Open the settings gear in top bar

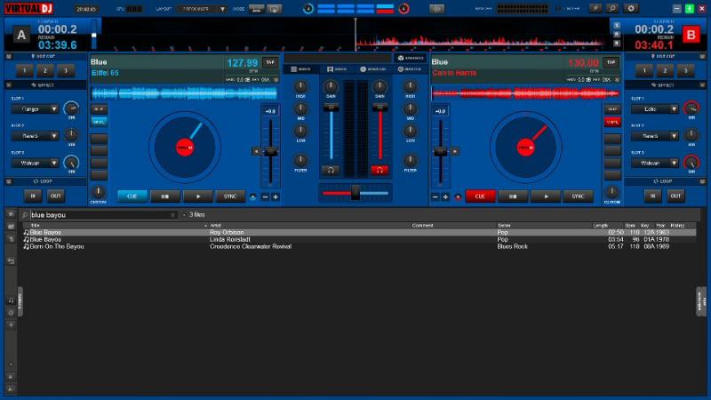click(x=631, y=8)
